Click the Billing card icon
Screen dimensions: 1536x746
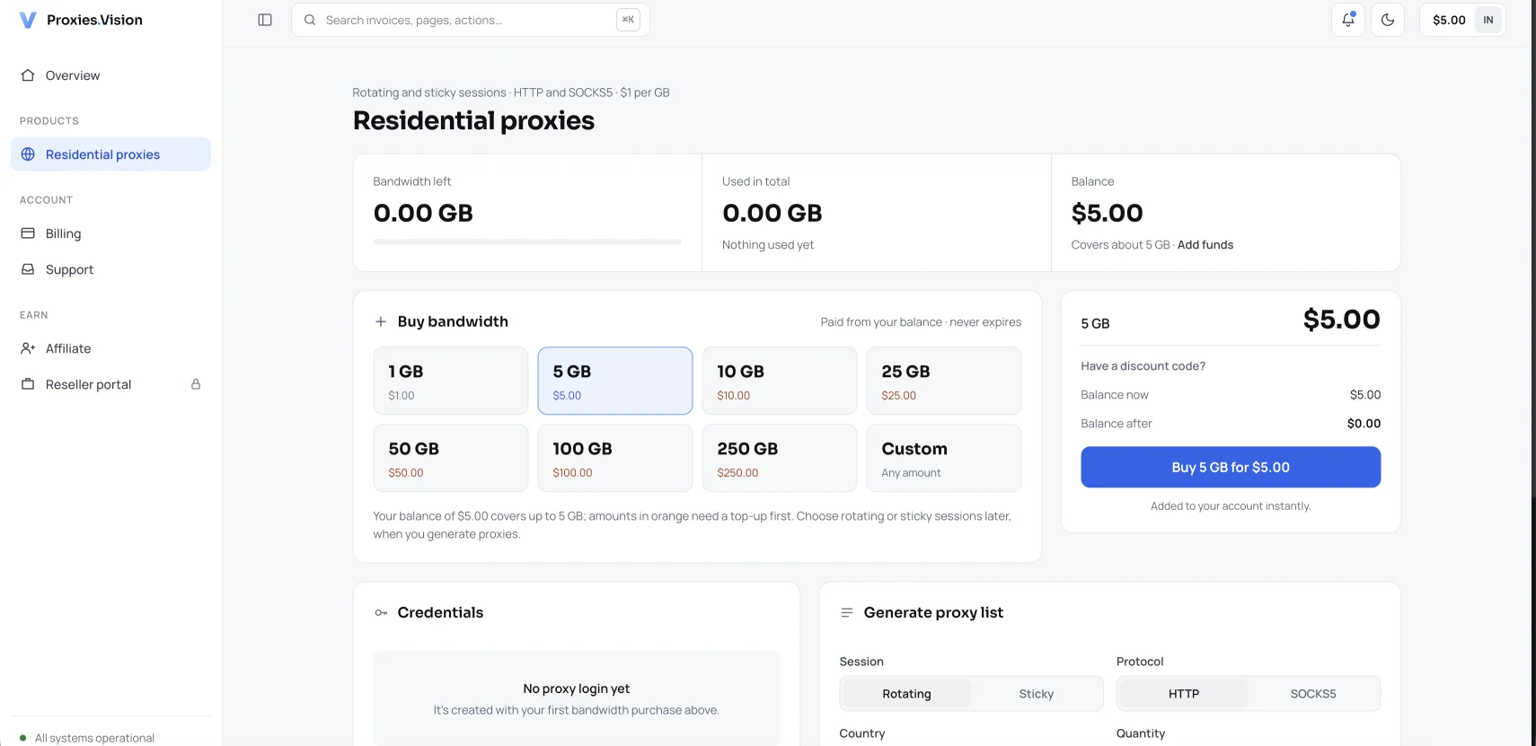coord(28,233)
